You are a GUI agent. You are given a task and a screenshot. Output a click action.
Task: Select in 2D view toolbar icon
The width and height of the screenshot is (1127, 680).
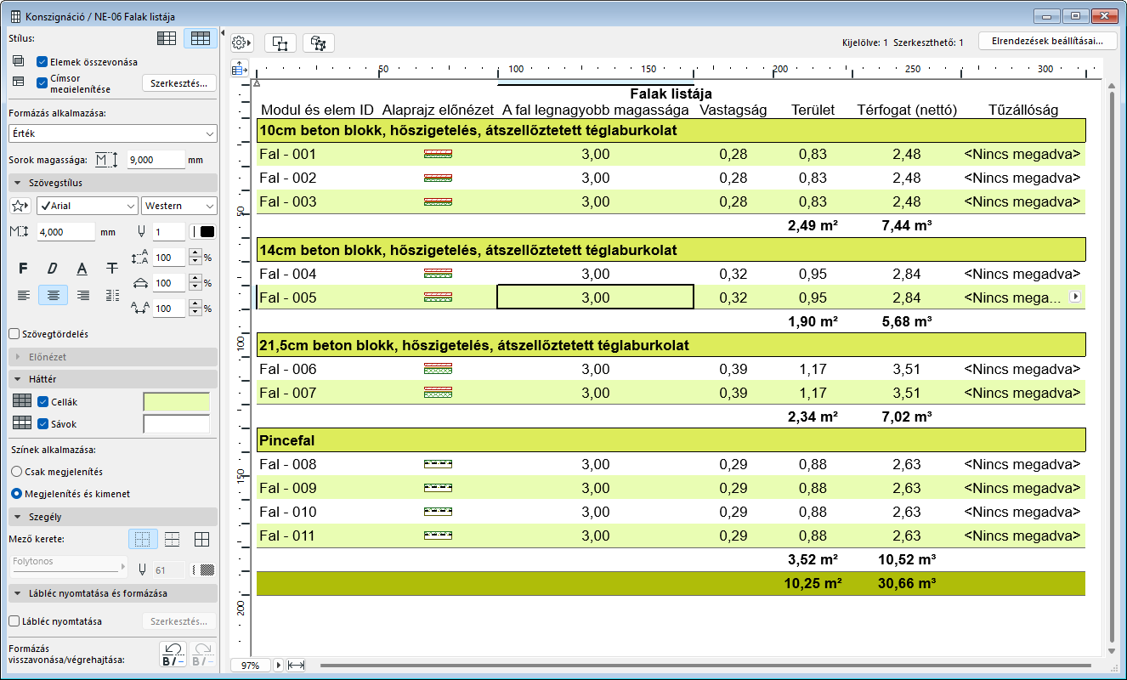pos(280,43)
